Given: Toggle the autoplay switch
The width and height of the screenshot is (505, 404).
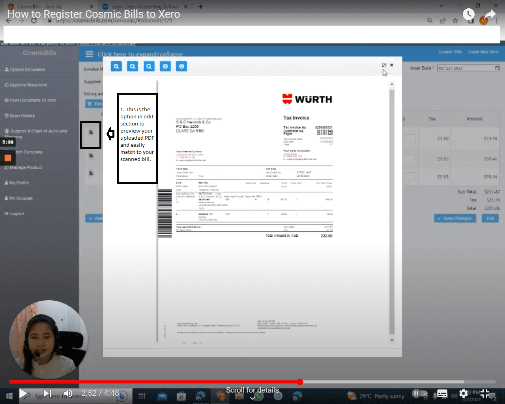Looking at the screenshot, I should tap(420, 393).
